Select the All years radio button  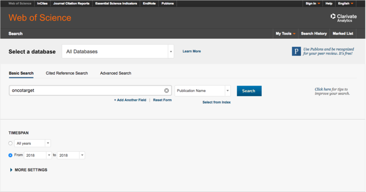coord(10,143)
